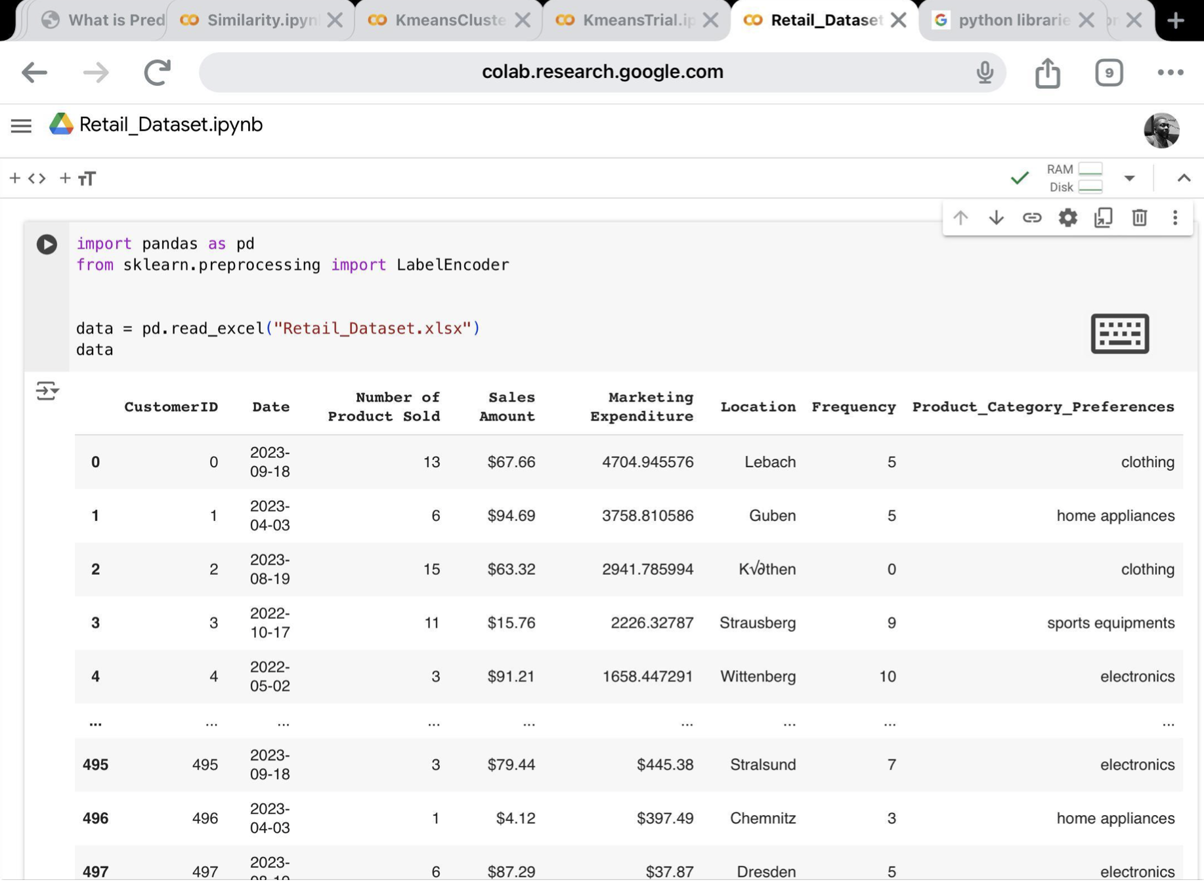Copy link to cell icon

1032,218
